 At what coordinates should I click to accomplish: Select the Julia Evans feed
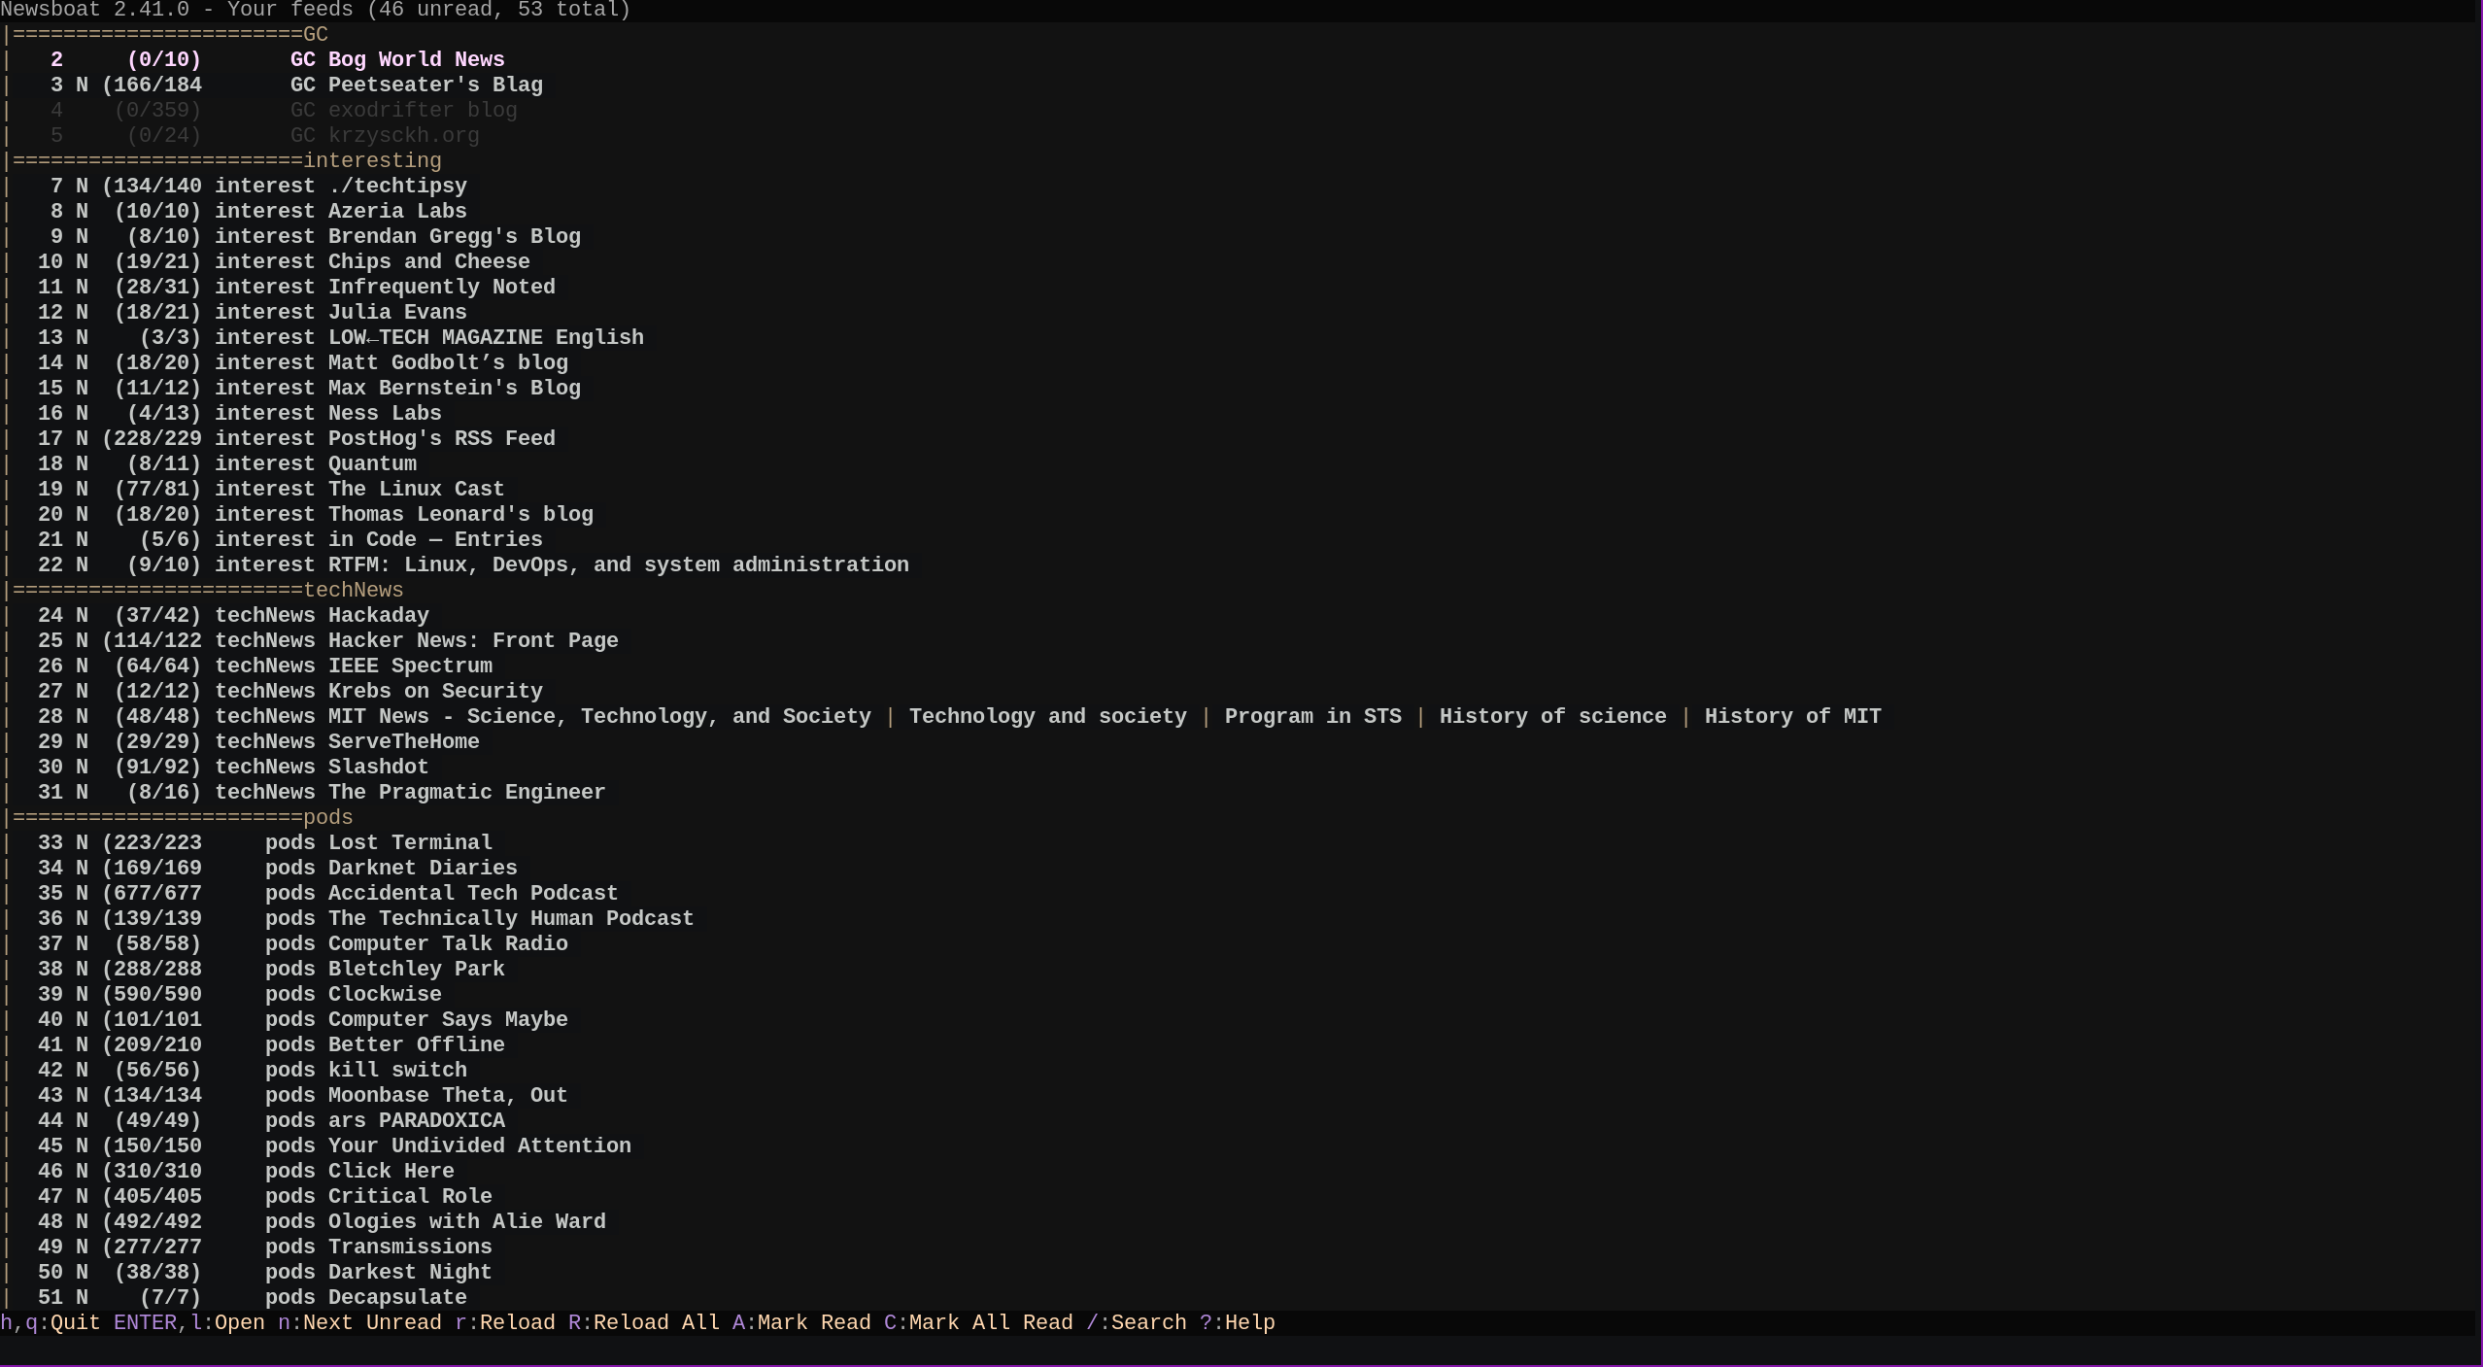coord(396,312)
